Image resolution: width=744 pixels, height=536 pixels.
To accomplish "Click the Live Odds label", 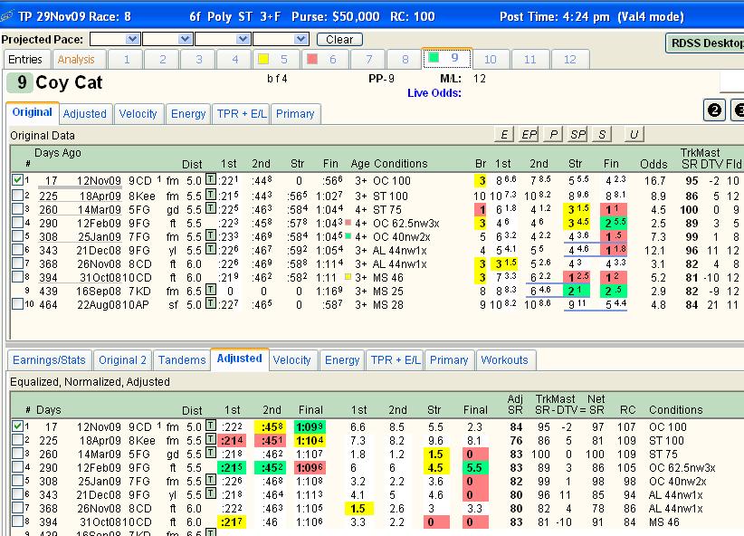I will pyautogui.click(x=434, y=93).
